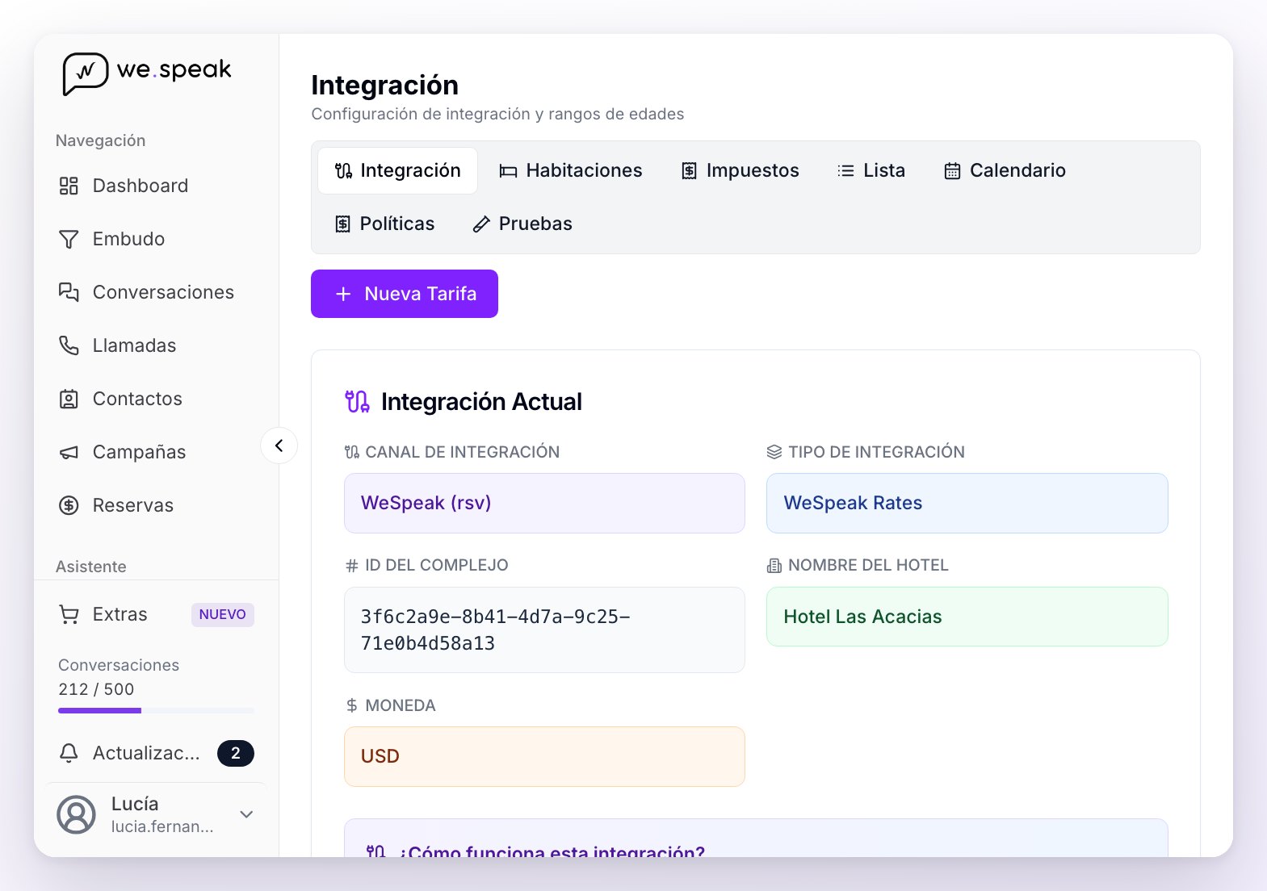
Task: Click Lucía's profile avatar icon
Action: point(76,814)
